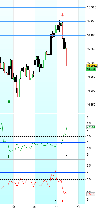Image resolution: width=98 pixels, height=208 pixels.
Task: Click the green indicator line's rising end
Action: 67,127
